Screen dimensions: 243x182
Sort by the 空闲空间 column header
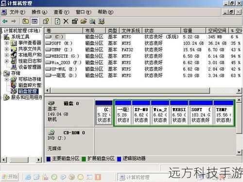click(x=217, y=31)
